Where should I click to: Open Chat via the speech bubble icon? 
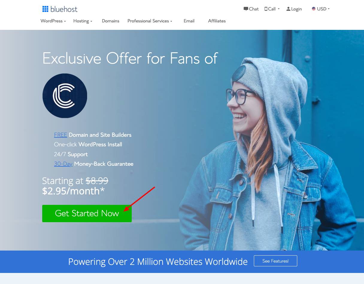click(x=246, y=9)
